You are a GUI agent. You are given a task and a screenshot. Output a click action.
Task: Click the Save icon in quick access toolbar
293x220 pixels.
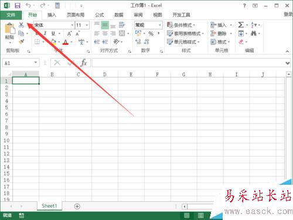pyautogui.click(x=18, y=5)
